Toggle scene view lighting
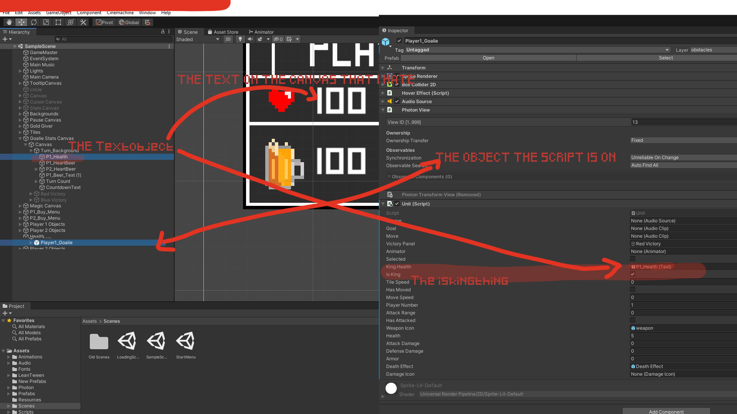This screenshot has width=737, height=414. tap(240, 39)
